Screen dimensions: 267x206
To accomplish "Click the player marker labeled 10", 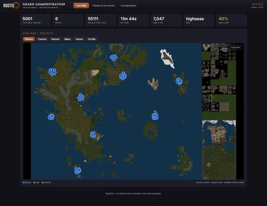I will point(82,98).
